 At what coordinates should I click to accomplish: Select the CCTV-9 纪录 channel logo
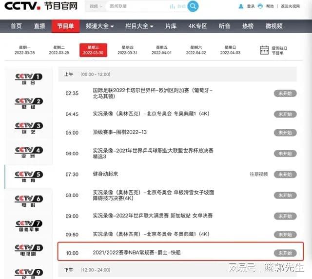(28, 274)
